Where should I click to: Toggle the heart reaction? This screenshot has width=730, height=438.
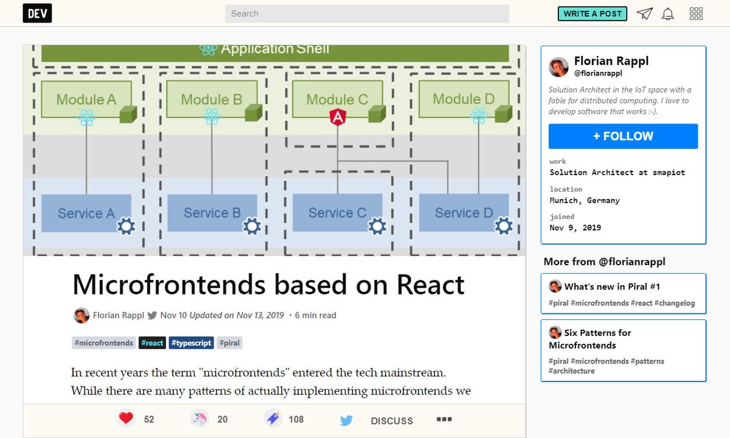[x=126, y=418]
